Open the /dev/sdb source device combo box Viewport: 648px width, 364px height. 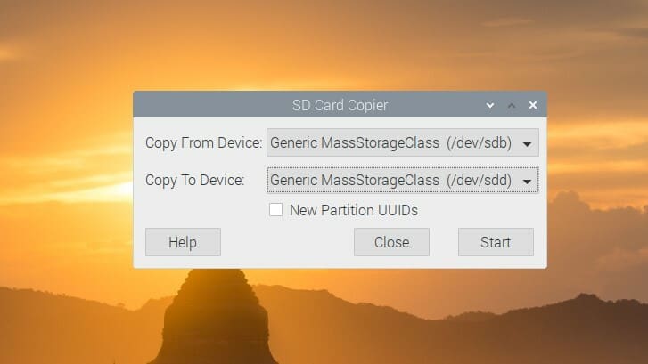(403, 142)
